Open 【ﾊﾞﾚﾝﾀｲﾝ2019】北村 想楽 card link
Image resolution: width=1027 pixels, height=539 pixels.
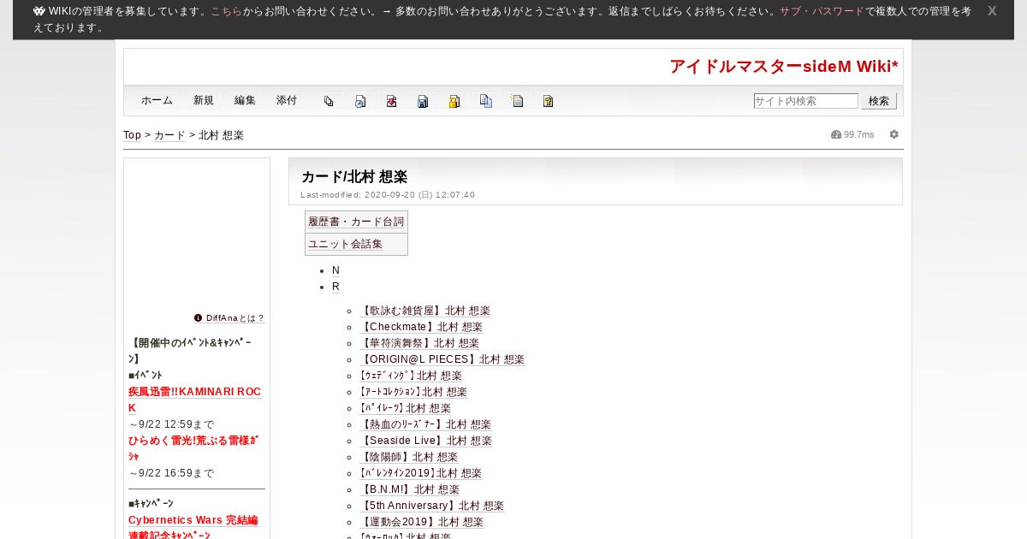pos(420,473)
